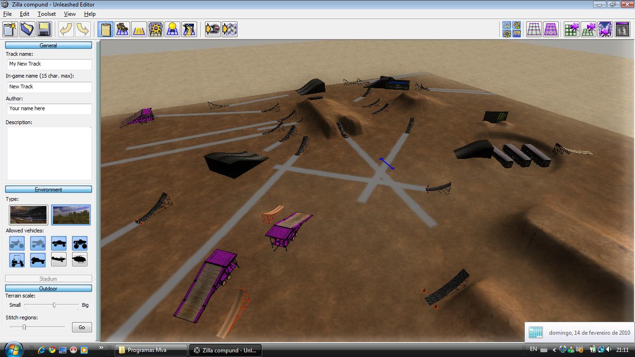The height and width of the screenshot is (357, 635).
Task: Select the sky camera view icon
Action: (x=605, y=29)
